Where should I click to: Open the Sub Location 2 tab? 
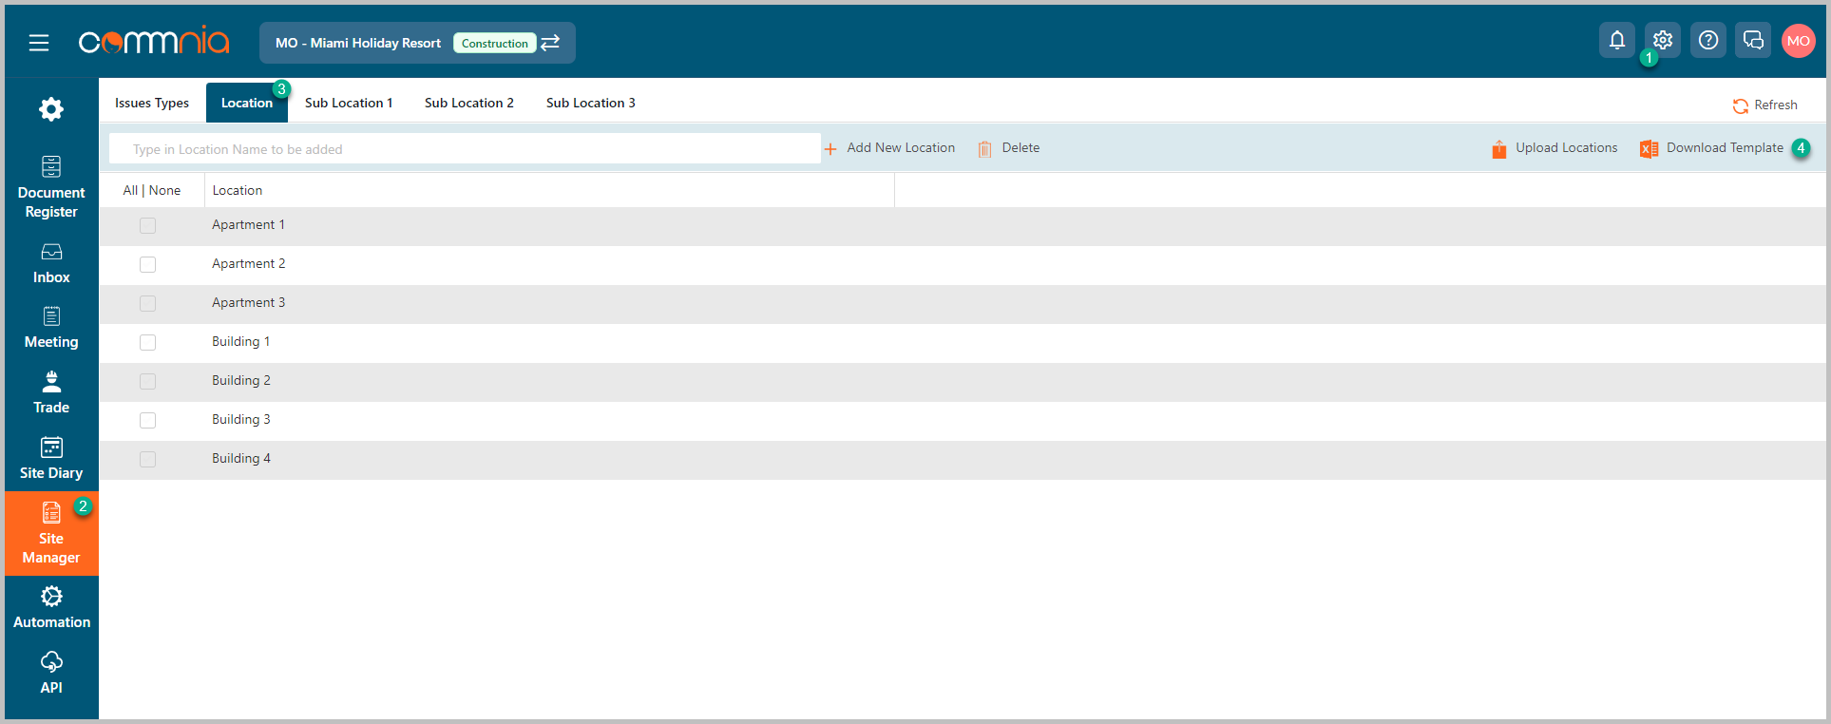468,104
